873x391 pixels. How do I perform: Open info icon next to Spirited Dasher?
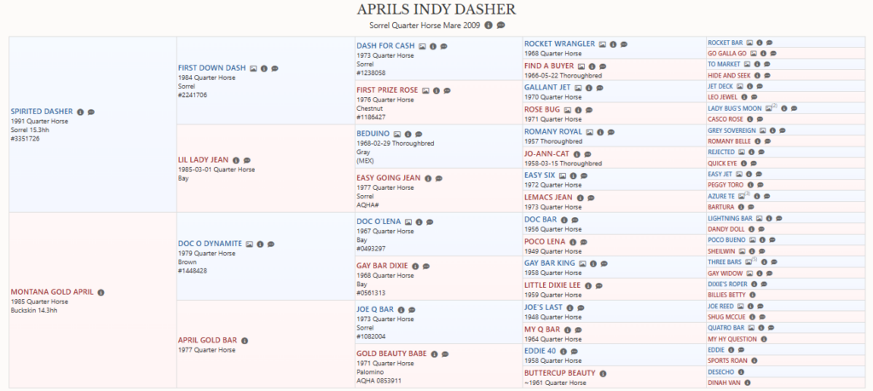pos(79,112)
